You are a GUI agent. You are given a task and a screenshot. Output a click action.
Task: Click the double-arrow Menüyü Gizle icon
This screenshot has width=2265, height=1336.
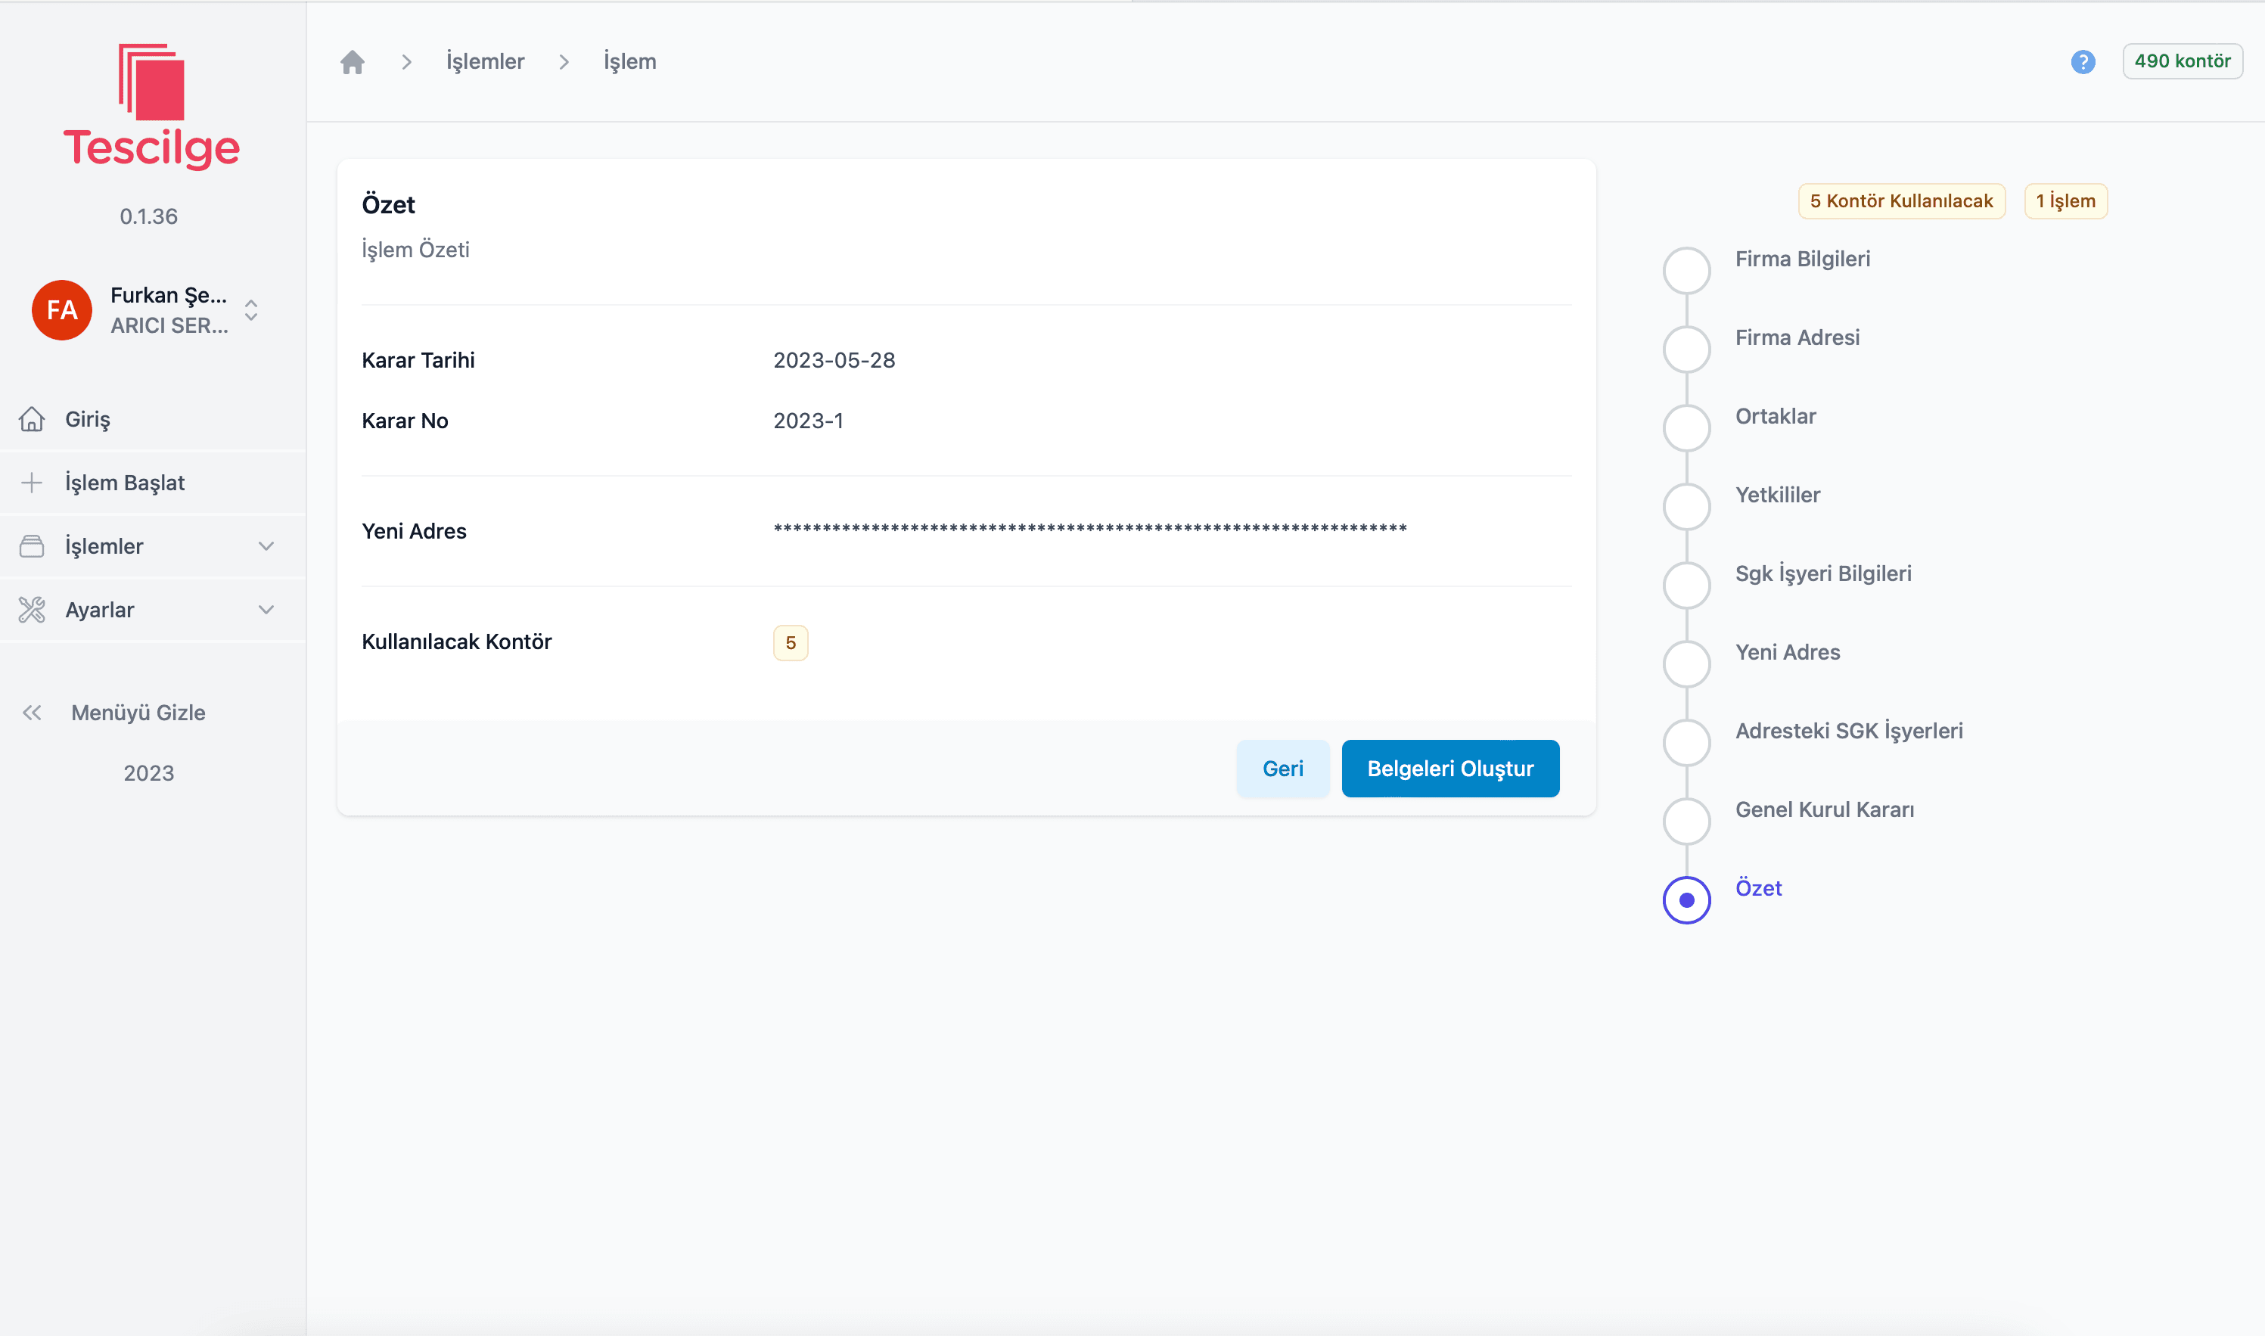pos(32,713)
